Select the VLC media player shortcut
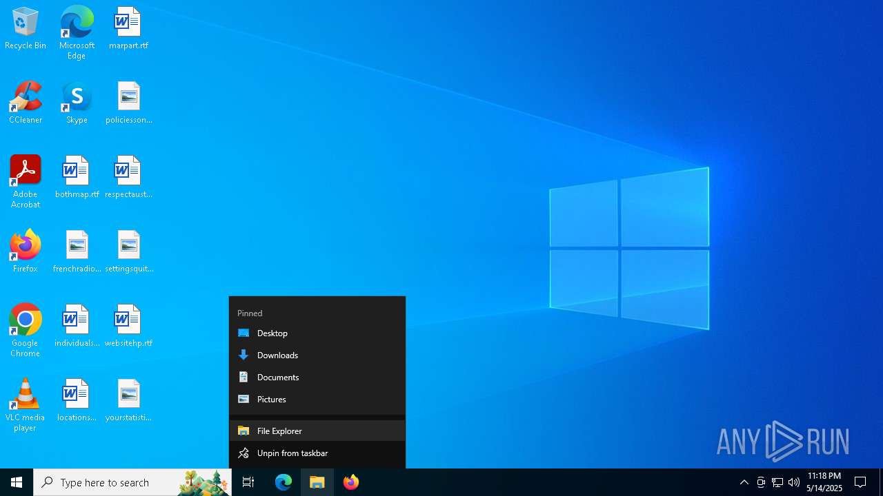This screenshot has height=496, width=883. [26, 406]
